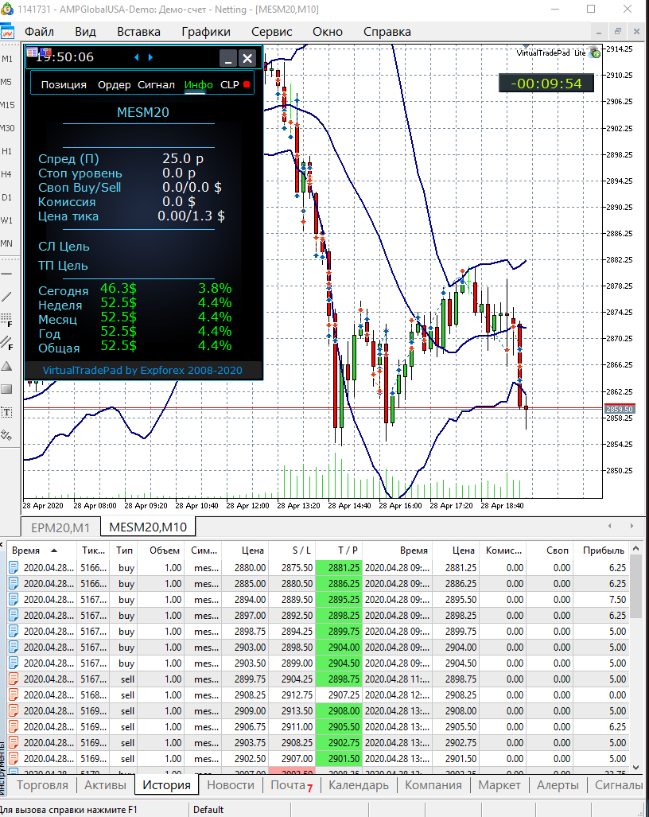Open the Файл menu

39,32
